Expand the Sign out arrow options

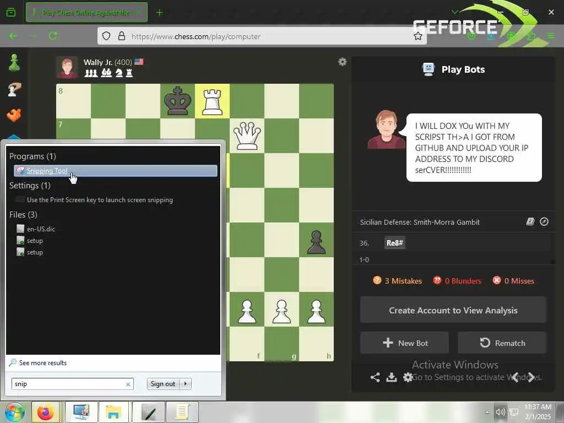pyautogui.click(x=186, y=384)
